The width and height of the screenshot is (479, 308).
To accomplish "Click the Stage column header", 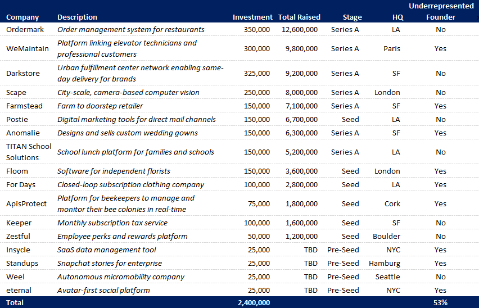I will (353, 17).
